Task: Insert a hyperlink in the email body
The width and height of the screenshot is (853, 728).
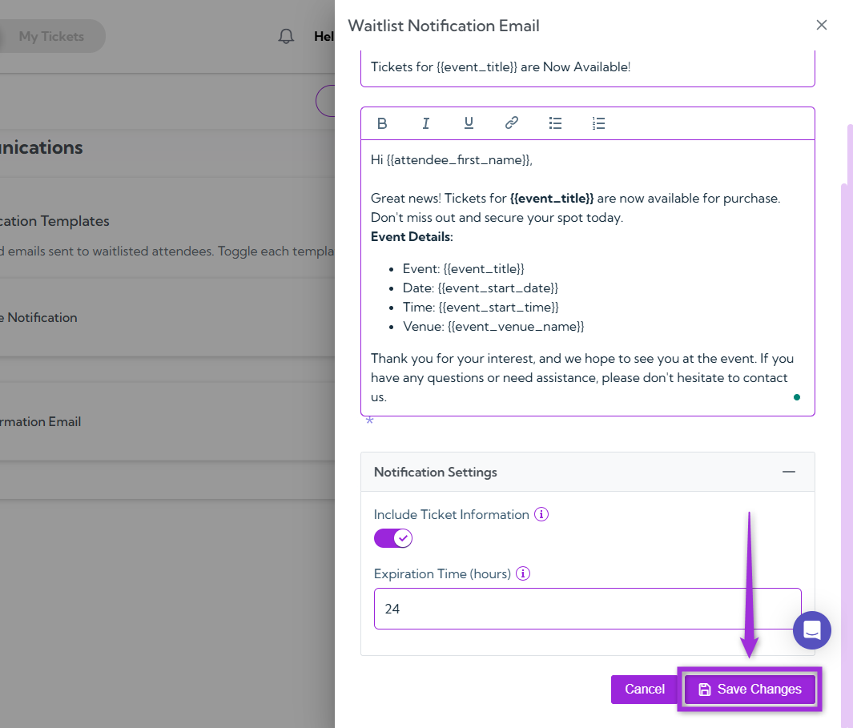Action: point(512,123)
